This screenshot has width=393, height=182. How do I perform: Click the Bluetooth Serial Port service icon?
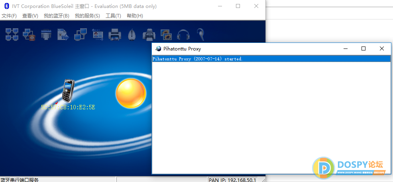46,34
